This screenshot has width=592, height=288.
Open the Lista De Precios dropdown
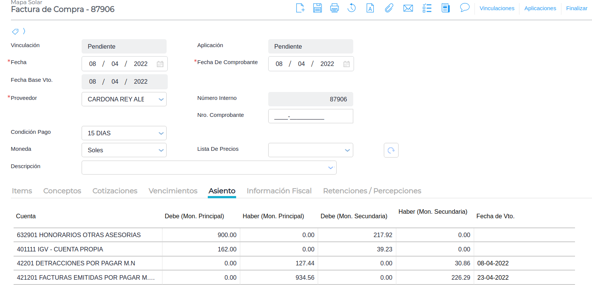coord(347,150)
